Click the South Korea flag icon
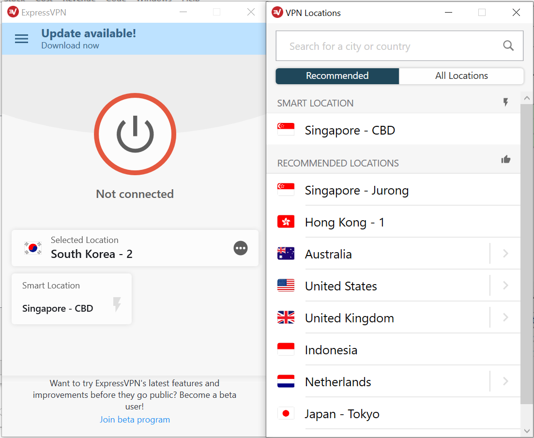 (x=33, y=248)
